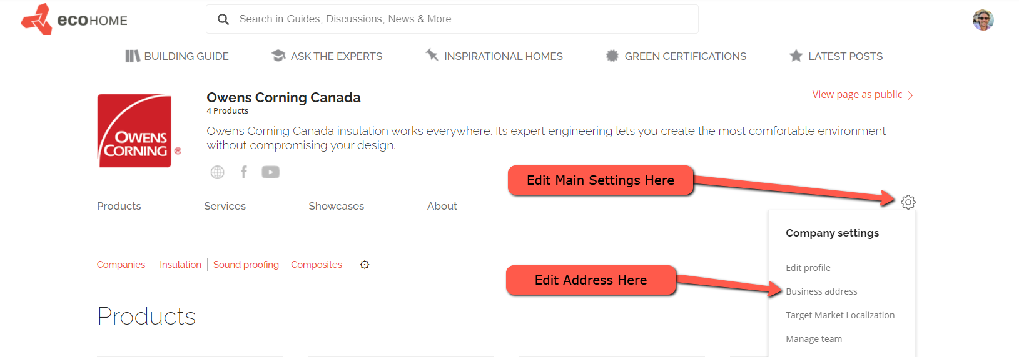The width and height of the screenshot is (1019, 357).
Task: Open the Building Guide menu
Action: (x=177, y=56)
